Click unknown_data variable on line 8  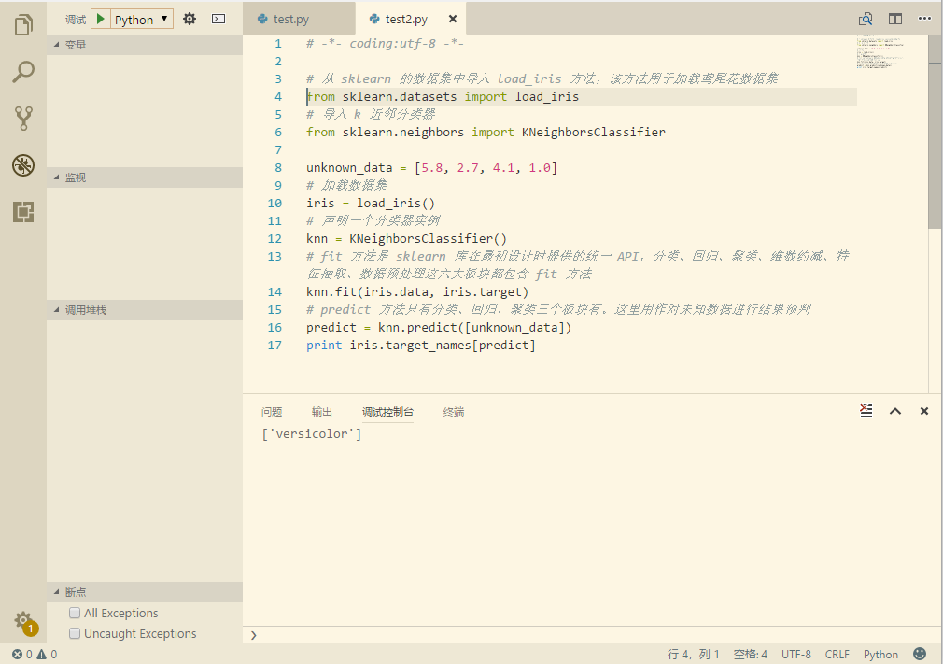click(349, 168)
